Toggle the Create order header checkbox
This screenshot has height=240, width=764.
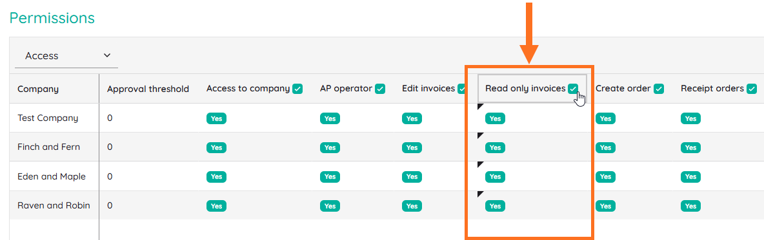pos(659,89)
